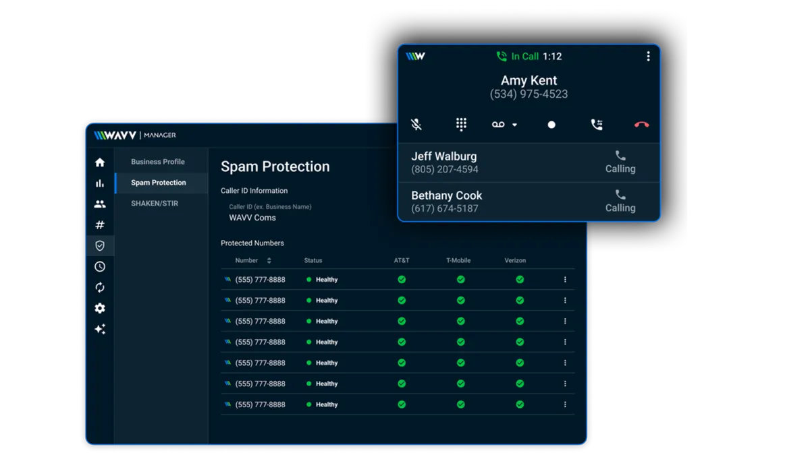This screenshot has width=810, height=455.
Task: Click the 1:12 call timer
Action: coord(552,57)
